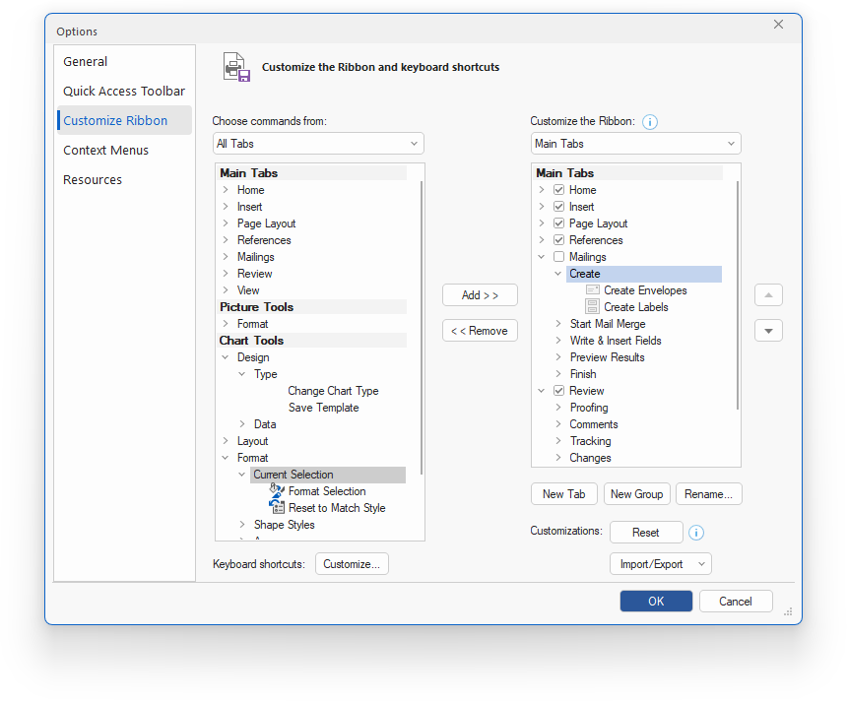Open the Choose commands from dropdown
The width and height of the screenshot is (847, 701).
(x=318, y=144)
